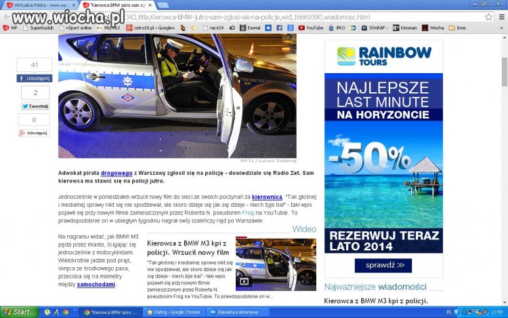
Task: Close the Kierowca BMW tab
Action: coord(150,5)
